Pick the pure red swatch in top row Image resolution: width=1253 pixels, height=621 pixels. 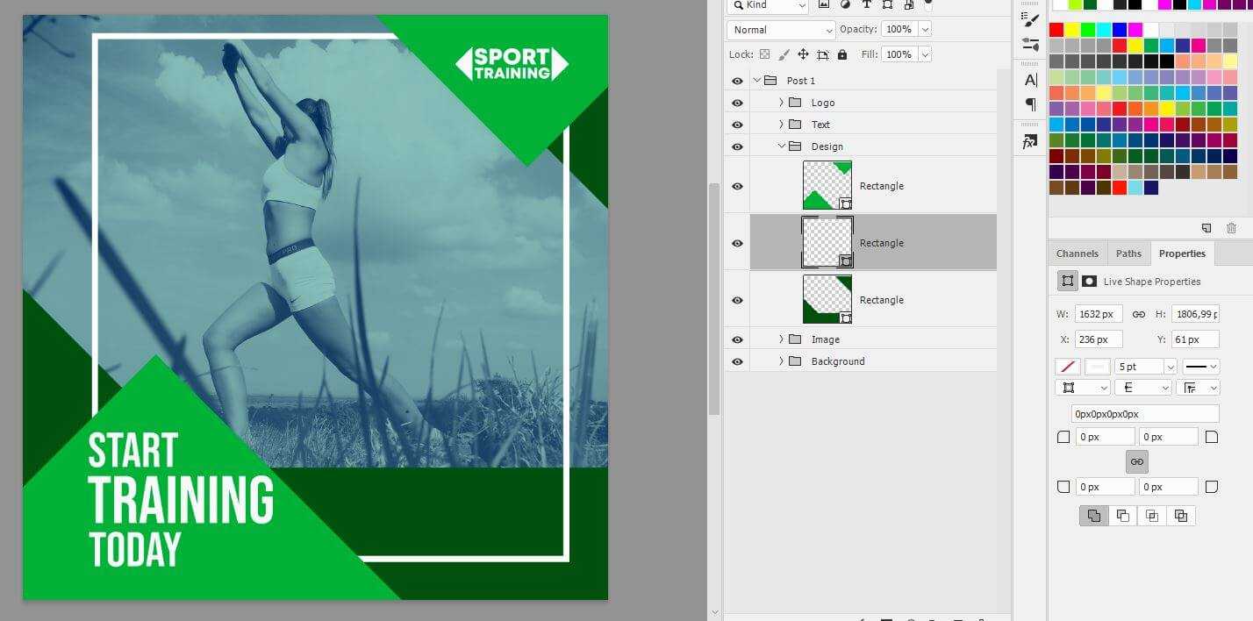coord(1056,30)
